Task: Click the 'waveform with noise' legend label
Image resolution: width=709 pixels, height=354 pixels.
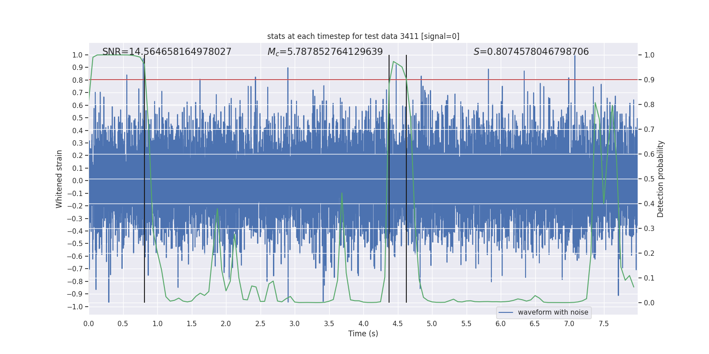Action: [x=553, y=312]
